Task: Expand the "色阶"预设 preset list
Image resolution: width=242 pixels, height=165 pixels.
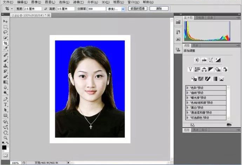Action: pos(188,88)
